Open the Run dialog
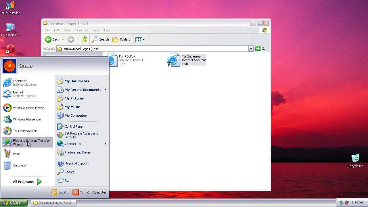Viewport: 368px width, 207px height. (x=82, y=181)
